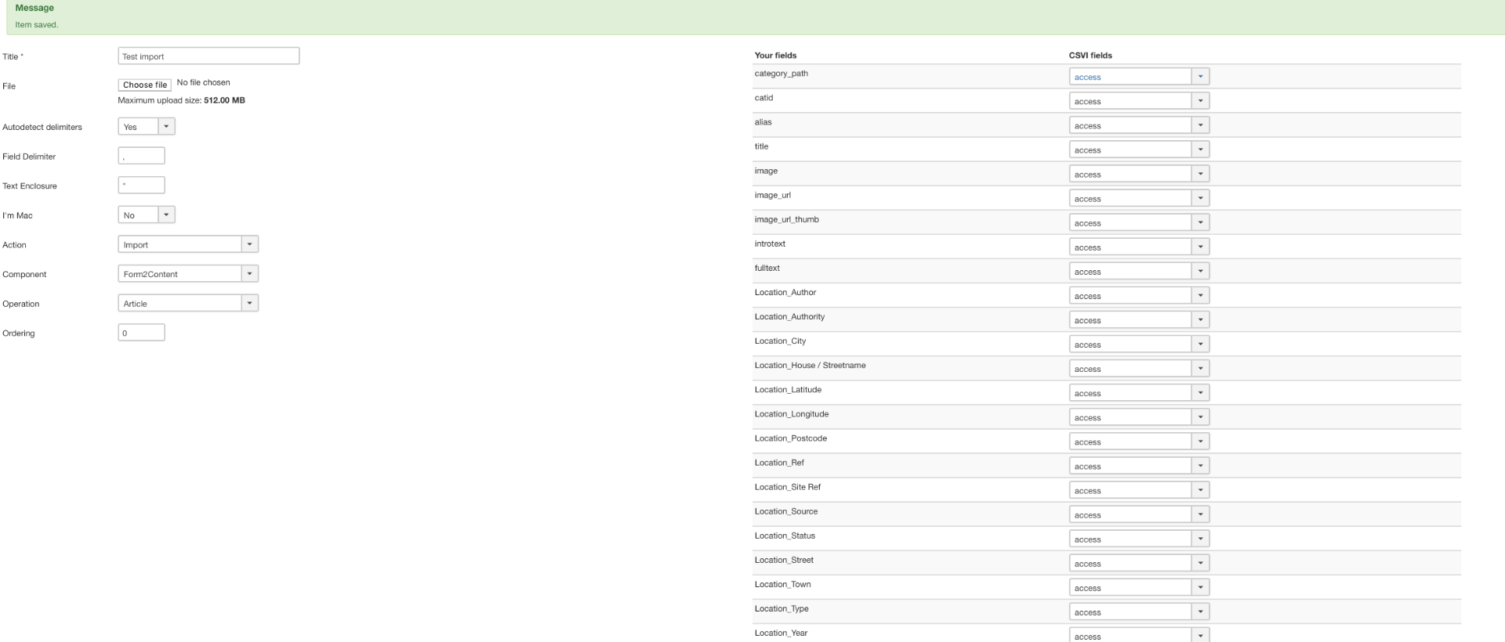Open CSVI field dropdown for category_path
This screenshot has height=642, width=1505.
click(1139, 77)
